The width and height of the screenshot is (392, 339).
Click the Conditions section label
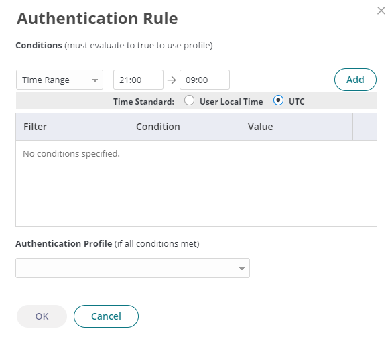(39, 46)
